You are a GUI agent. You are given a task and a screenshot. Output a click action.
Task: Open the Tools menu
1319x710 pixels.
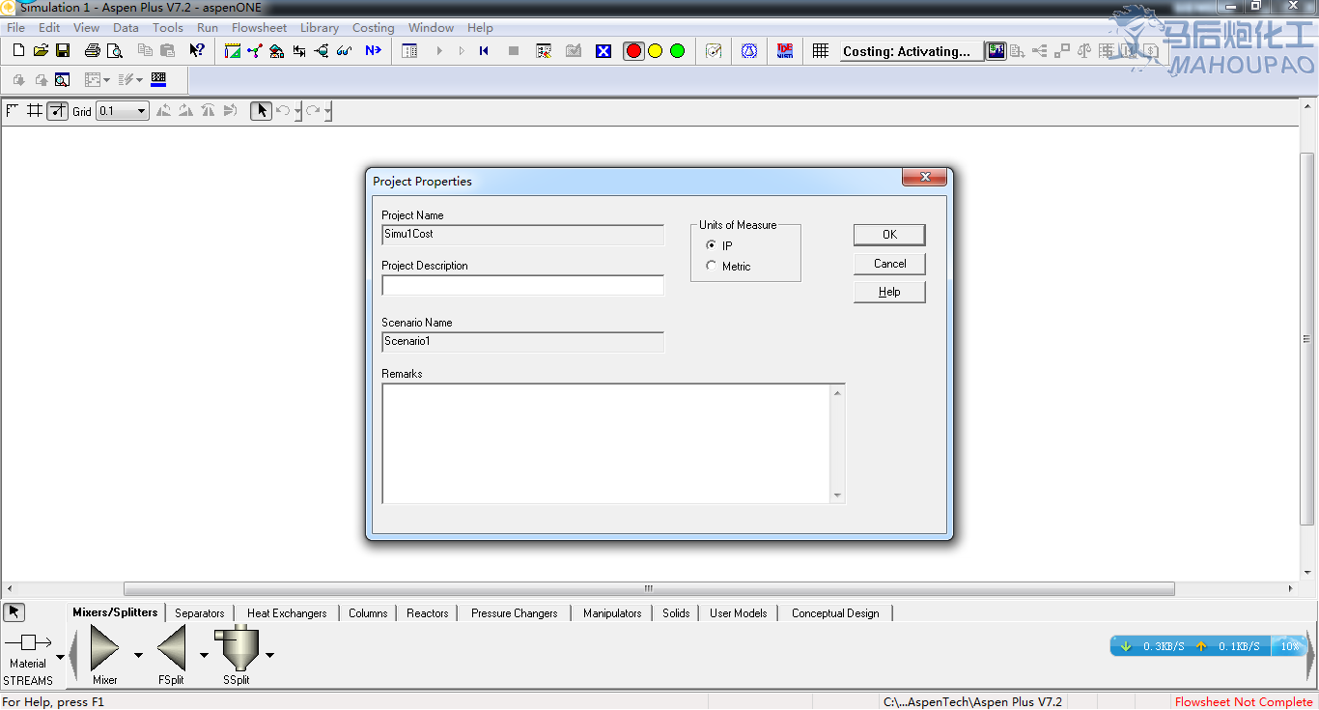click(168, 27)
